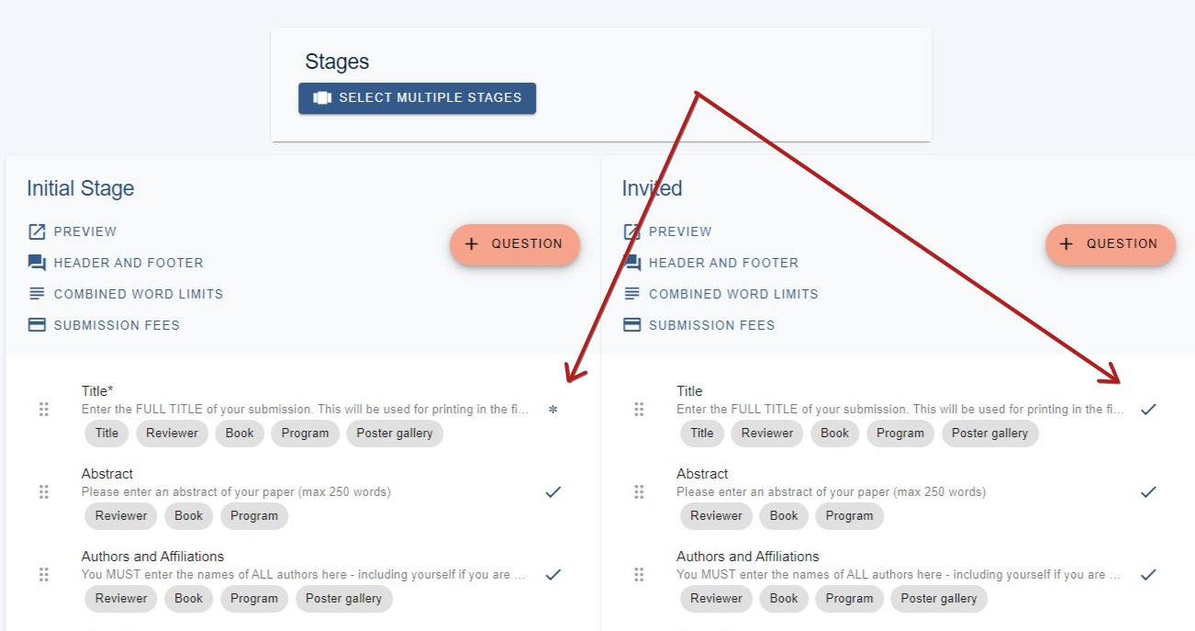Add a question to Invited stage
Viewport: 1195px width, 631px height.
tap(1111, 244)
